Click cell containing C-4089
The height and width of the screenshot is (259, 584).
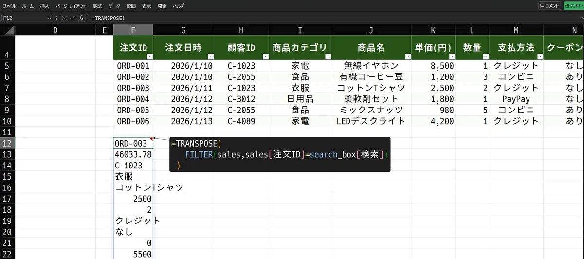point(241,121)
